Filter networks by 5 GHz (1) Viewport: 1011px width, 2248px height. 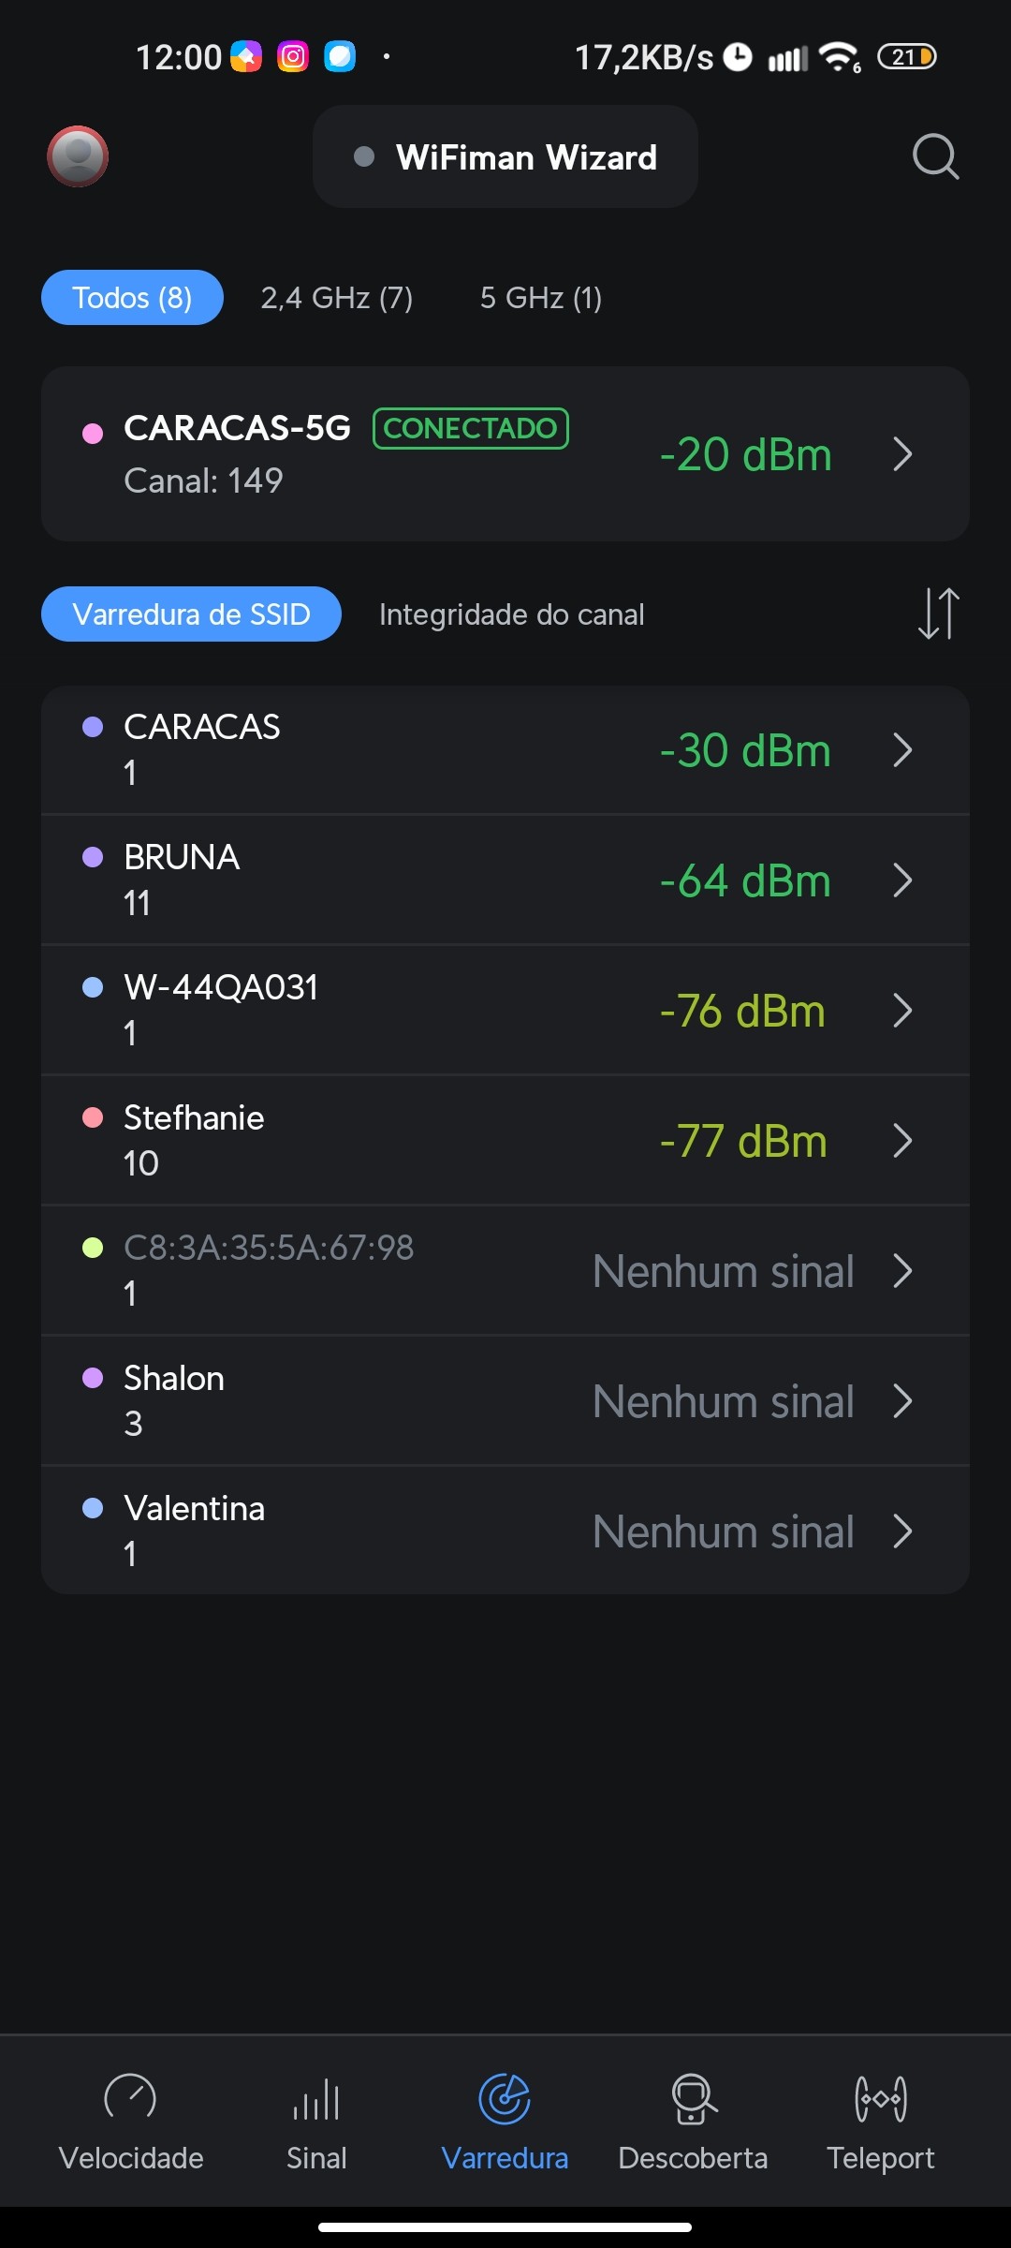click(x=540, y=298)
